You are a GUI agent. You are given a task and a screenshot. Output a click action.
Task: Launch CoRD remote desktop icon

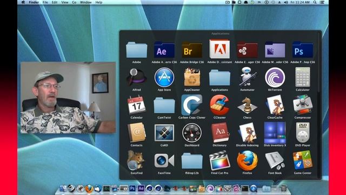point(164,133)
